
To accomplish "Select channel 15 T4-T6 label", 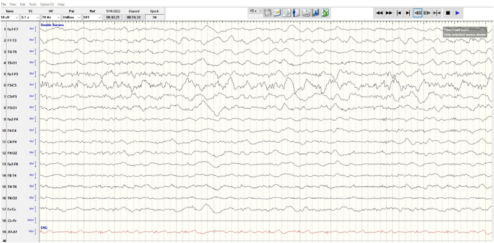I will (x=13, y=187).
